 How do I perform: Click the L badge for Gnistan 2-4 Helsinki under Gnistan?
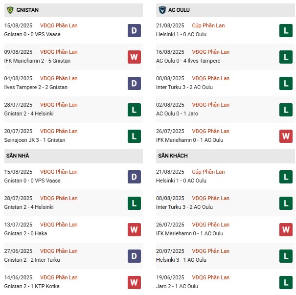point(134,110)
